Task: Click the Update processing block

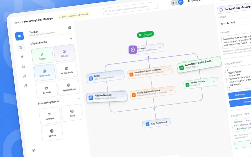Action: [x=52, y=133]
